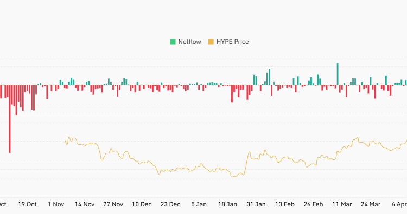Viewport: 407px width, 214px height.
Task: Click the 24 Mar axis label
Action: click(x=371, y=204)
